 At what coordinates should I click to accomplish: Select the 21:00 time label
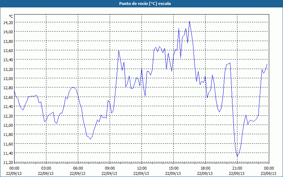pos(237,169)
